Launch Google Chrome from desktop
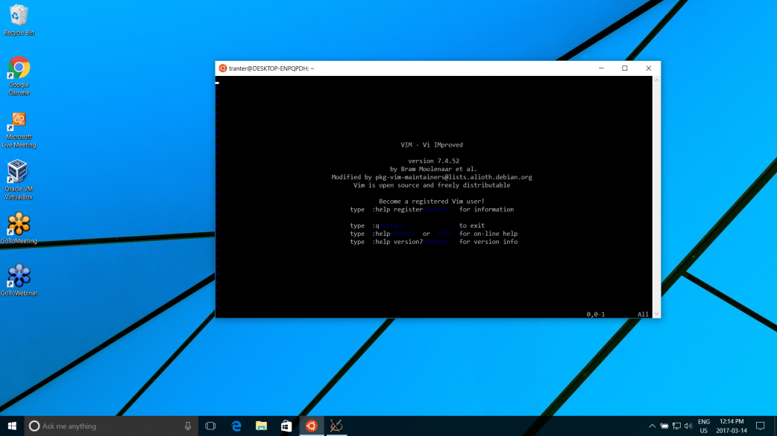This screenshot has width=777, height=436. point(19,69)
